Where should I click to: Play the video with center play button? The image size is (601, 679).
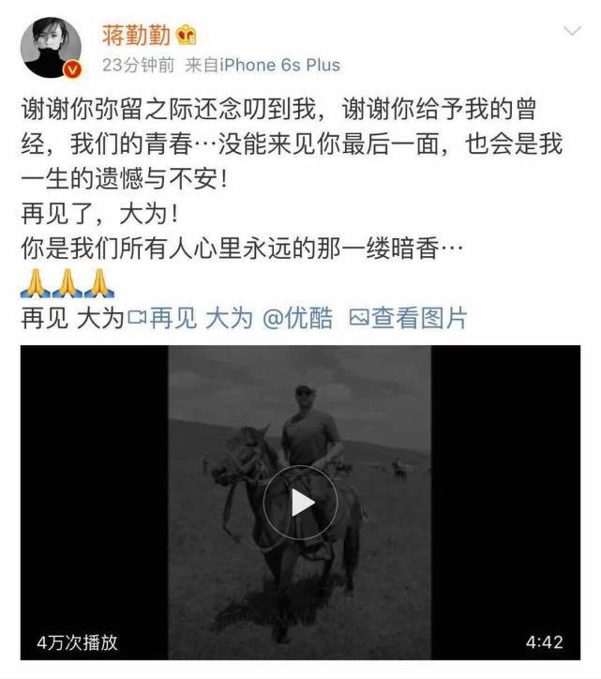pyautogui.click(x=300, y=503)
